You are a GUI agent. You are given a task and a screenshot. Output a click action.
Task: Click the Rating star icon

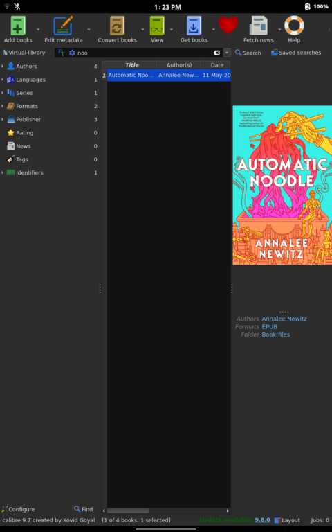pyautogui.click(x=10, y=133)
